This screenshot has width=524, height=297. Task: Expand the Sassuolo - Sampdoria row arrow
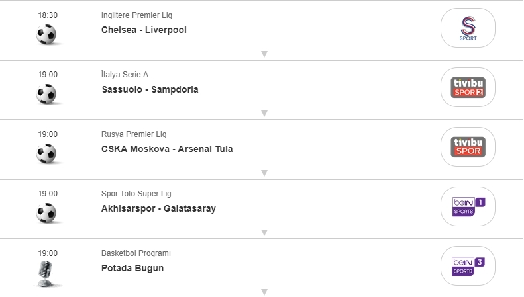pos(264,114)
